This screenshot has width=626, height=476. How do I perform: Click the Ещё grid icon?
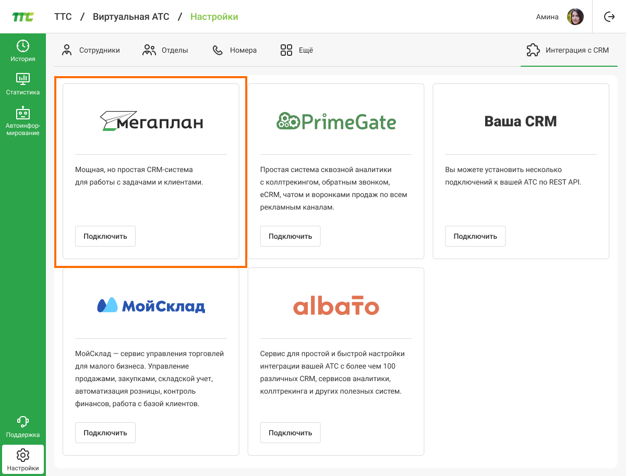pyautogui.click(x=286, y=50)
